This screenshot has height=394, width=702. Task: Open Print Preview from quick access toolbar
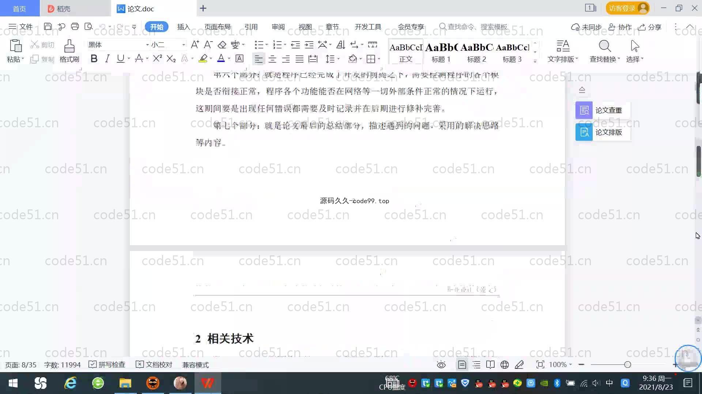coord(88,27)
